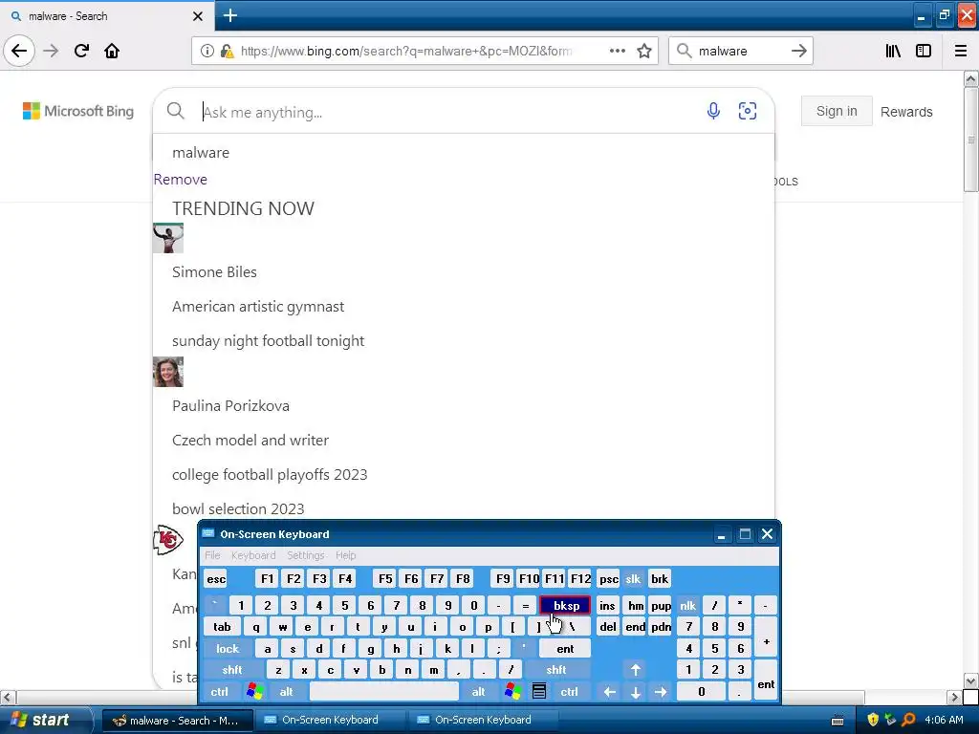Screen dimensions: 979x734
Task: Search using an image via visual search
Action: pyautogui.click(x=748, y=111)
